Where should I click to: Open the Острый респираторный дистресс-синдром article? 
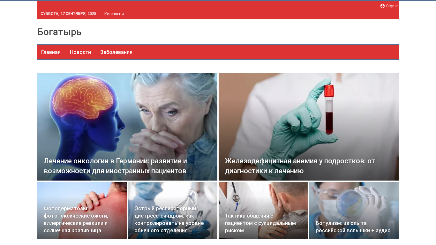point(169,219)
